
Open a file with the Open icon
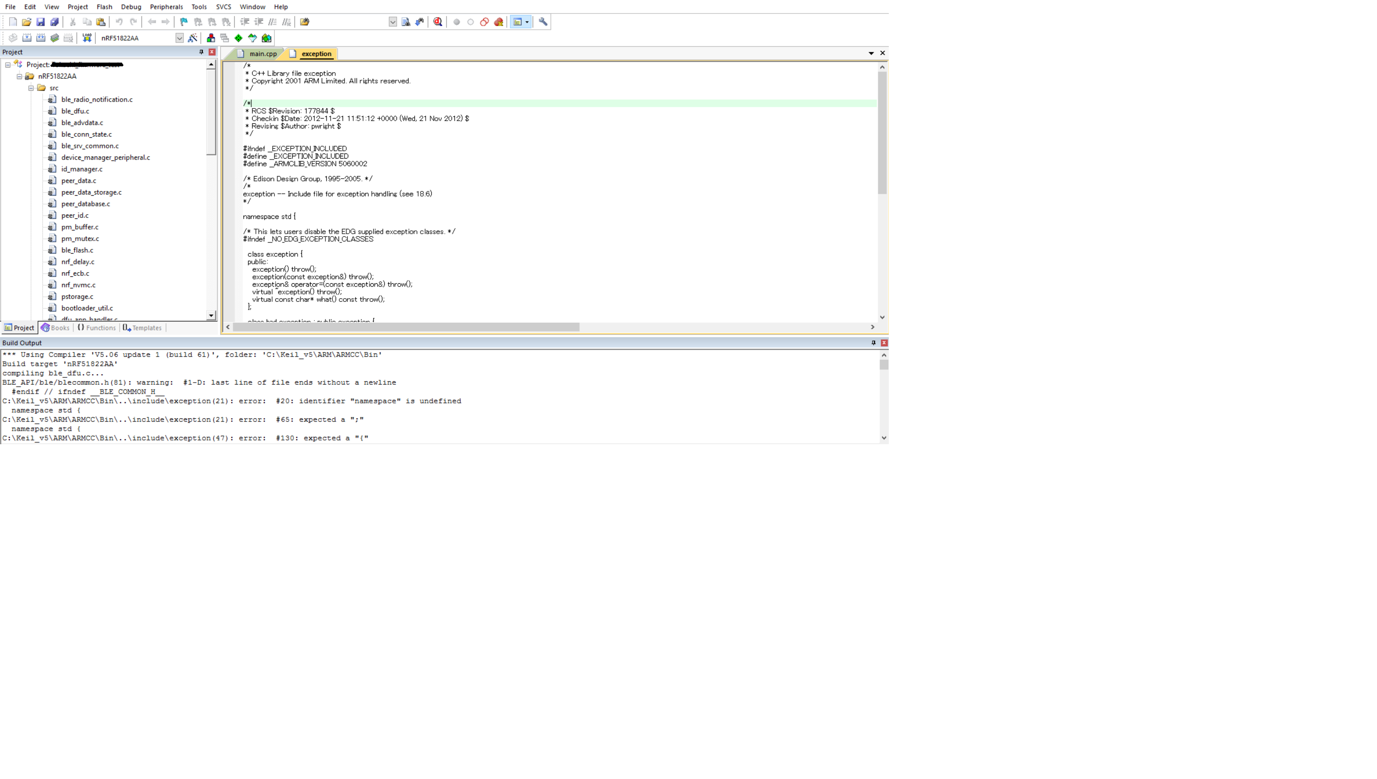26,22
